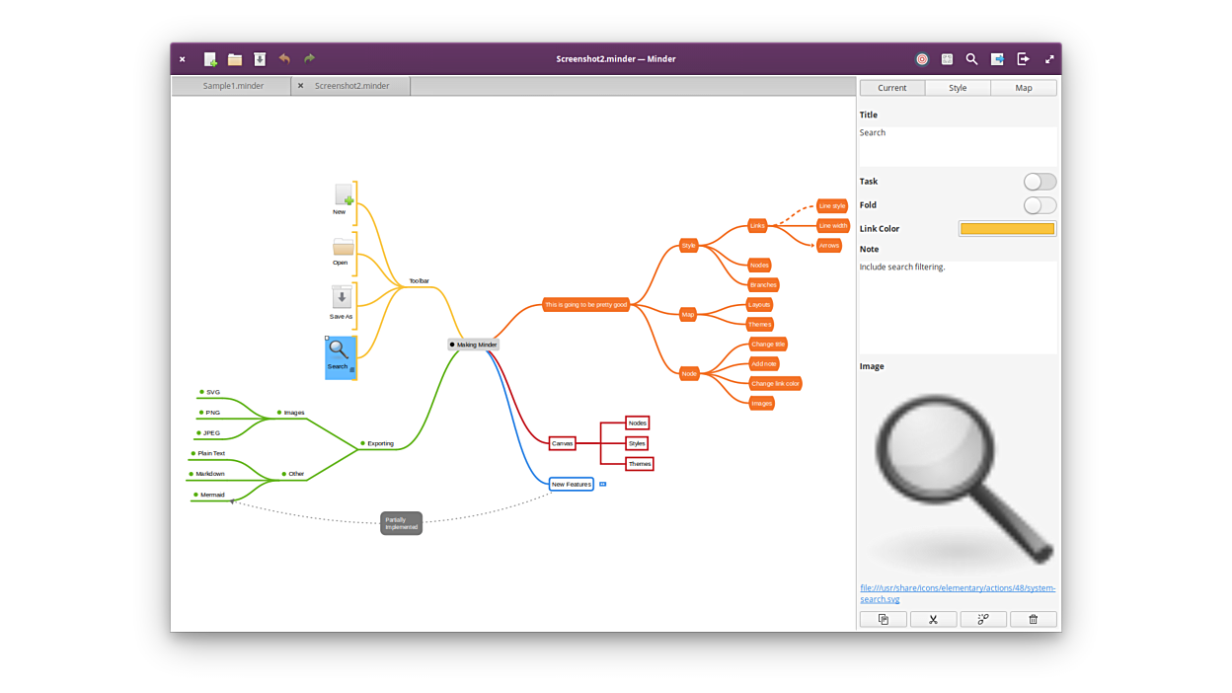Redo the last undone action
Screen dimensions: 1232x693
click(x=309, y=59)
